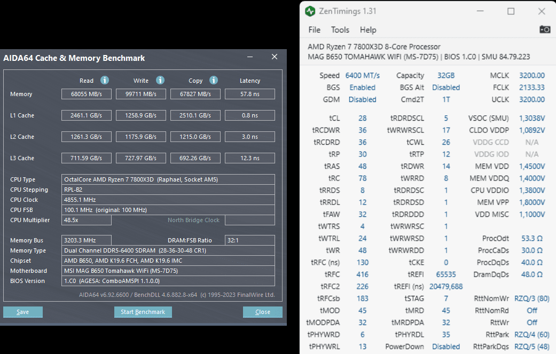This screenshot has width=556, height=354.
Task: Click the CPU Clock 4855.1 MHz field
Action: point(168,200)
